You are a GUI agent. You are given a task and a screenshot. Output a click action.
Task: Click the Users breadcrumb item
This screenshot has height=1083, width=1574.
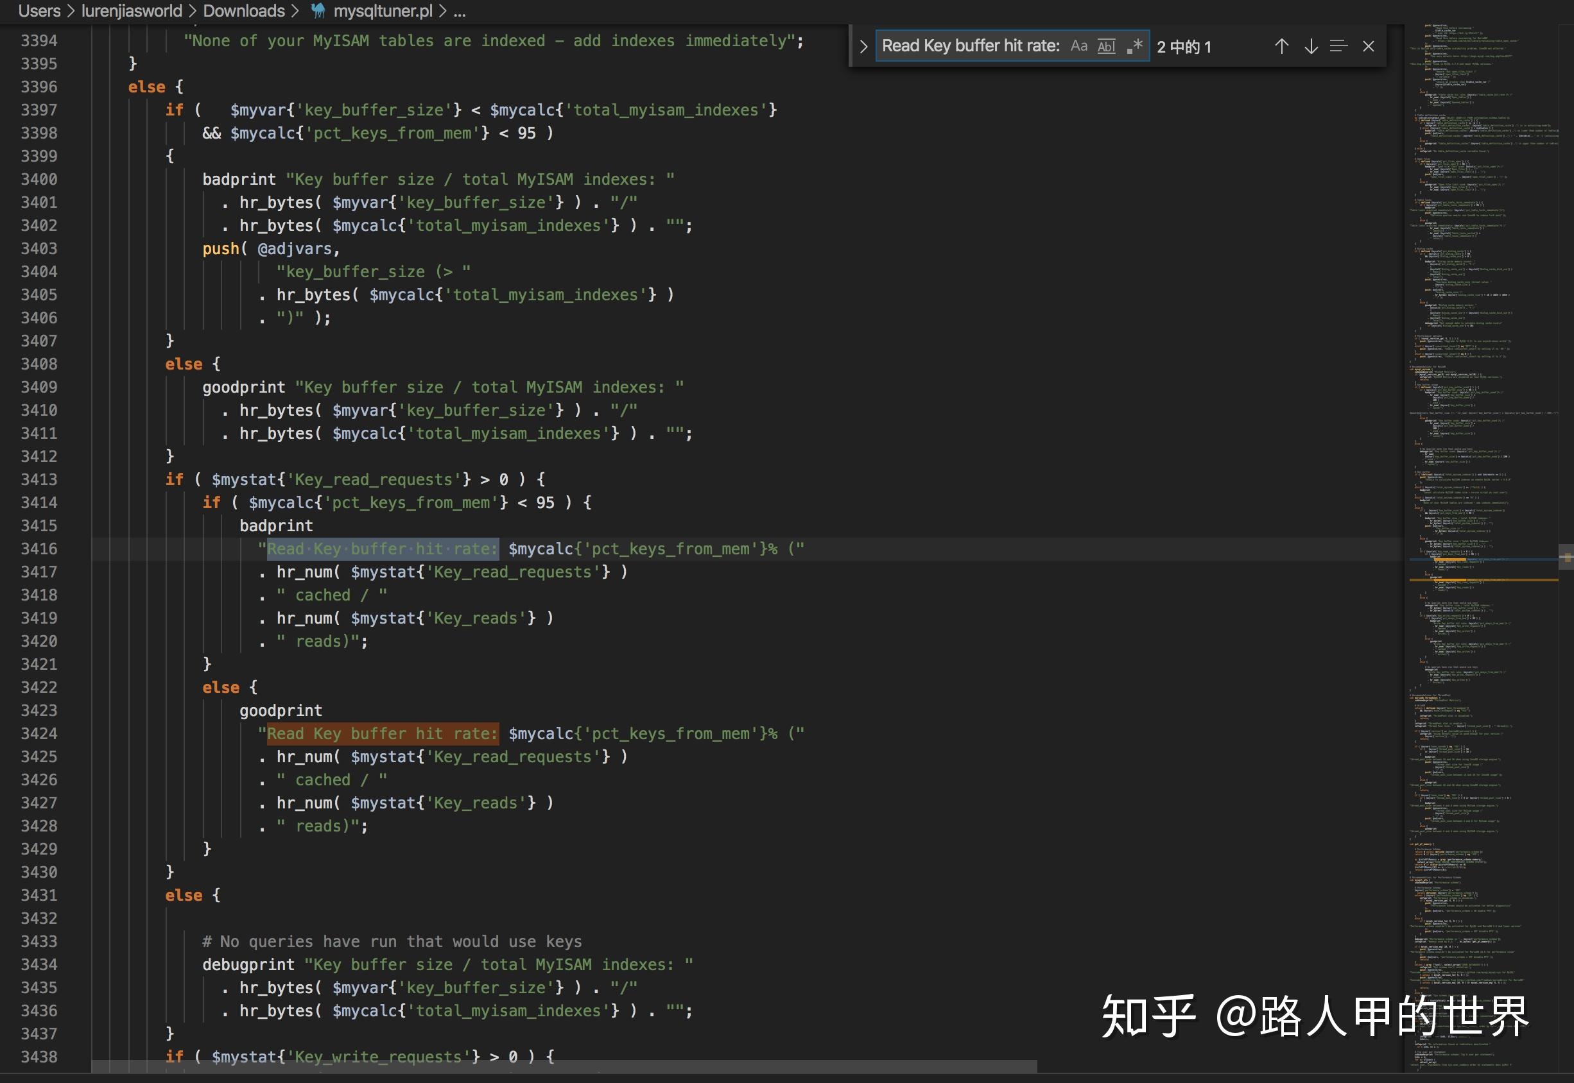coord(39,11)
